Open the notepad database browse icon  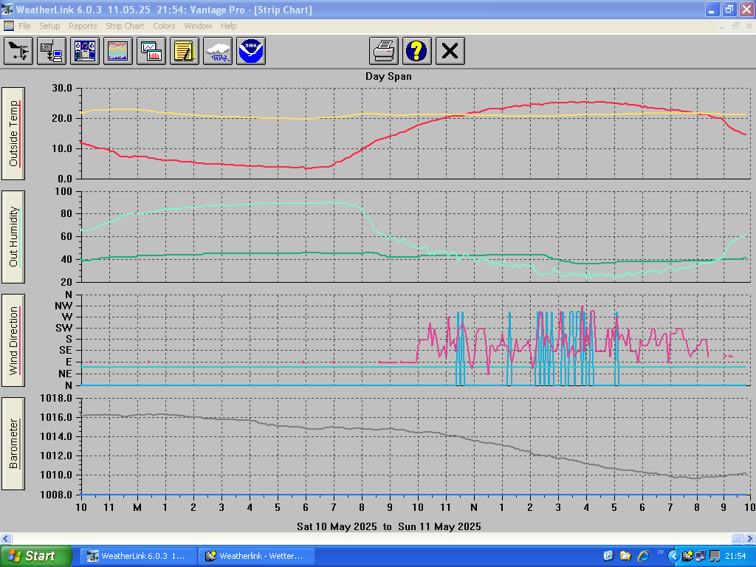click(185, 51)
